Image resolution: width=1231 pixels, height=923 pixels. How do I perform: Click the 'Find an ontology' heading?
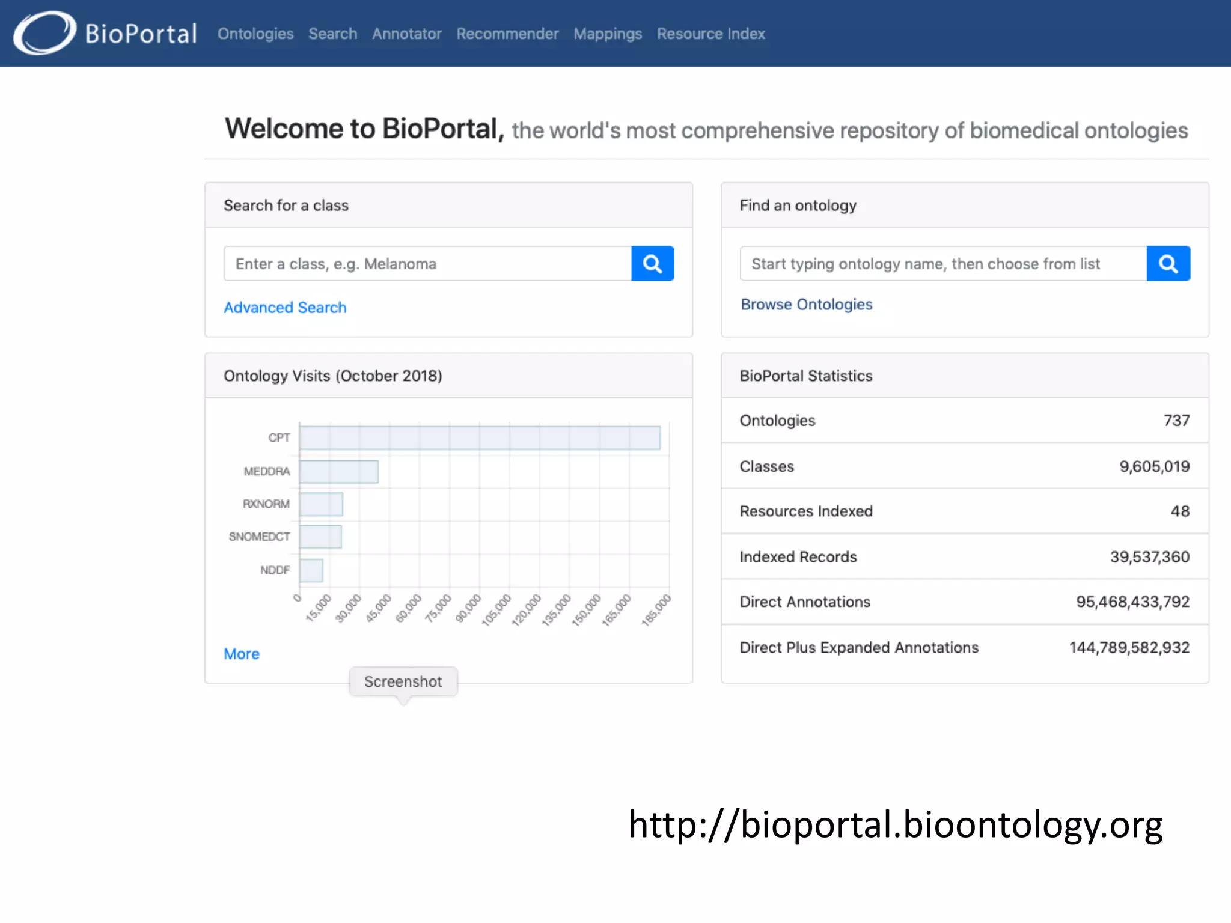point(798,206)
